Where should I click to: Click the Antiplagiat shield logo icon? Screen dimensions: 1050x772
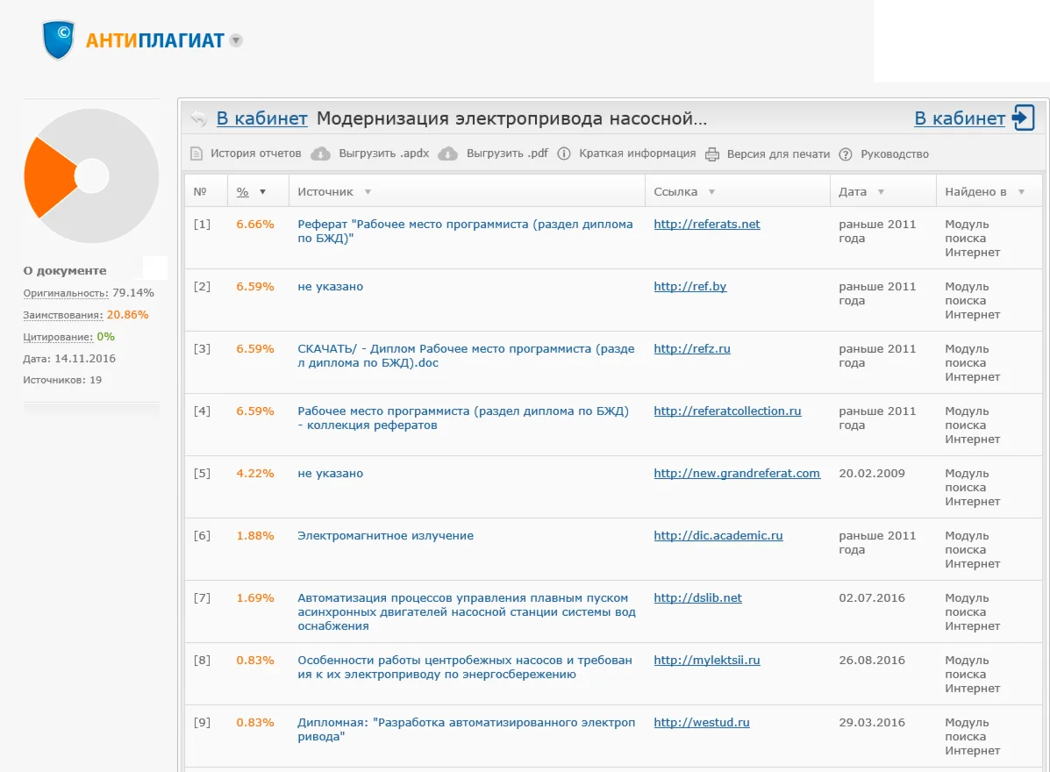[x=58, y=39]
